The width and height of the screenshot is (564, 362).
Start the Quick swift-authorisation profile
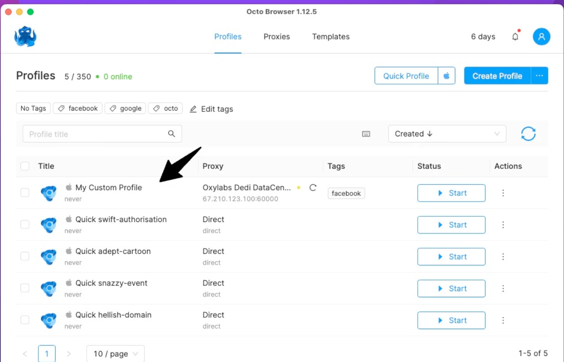point(451,225)
